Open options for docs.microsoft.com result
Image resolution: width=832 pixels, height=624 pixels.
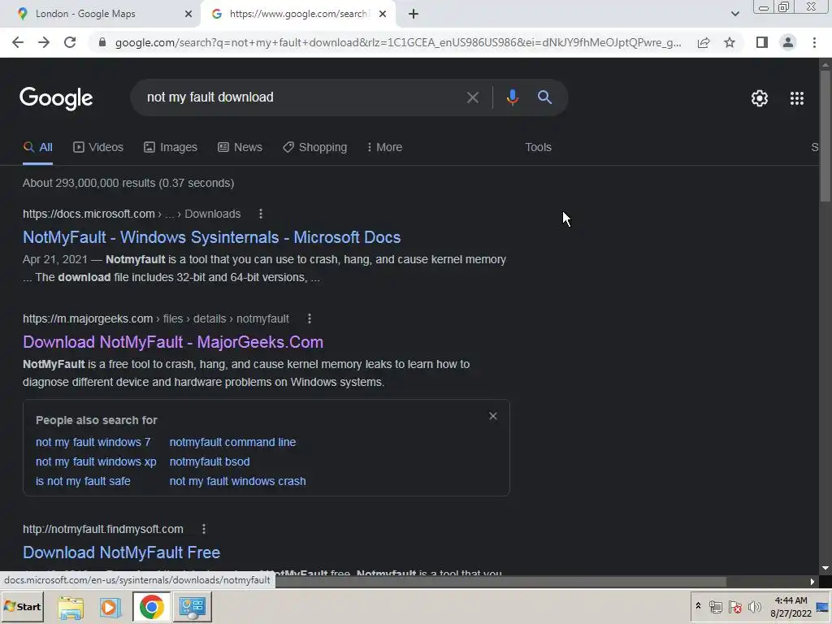261,214
